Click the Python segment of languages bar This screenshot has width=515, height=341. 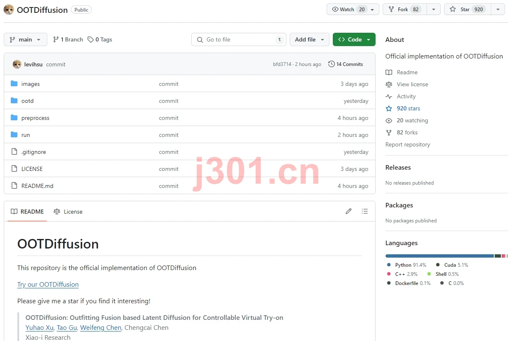(x=439, y=256)
